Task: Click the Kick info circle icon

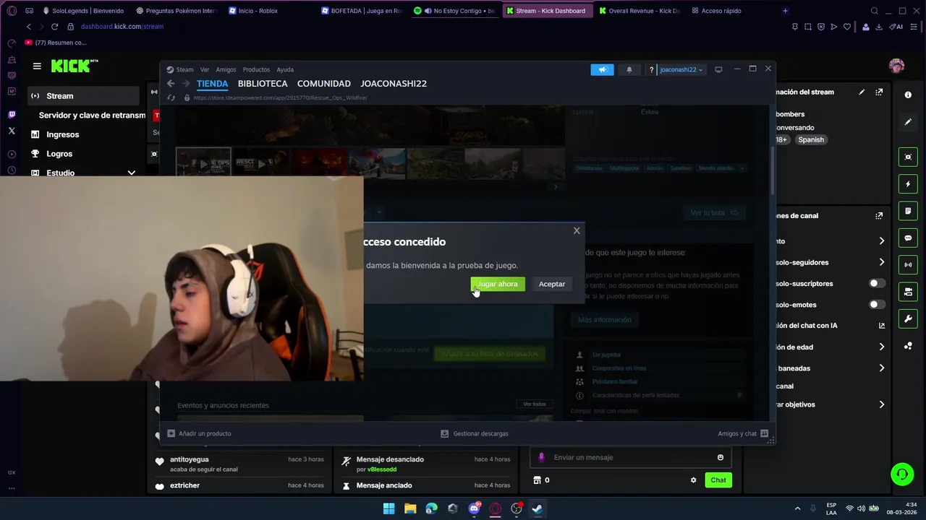Action: click(908, 95)
